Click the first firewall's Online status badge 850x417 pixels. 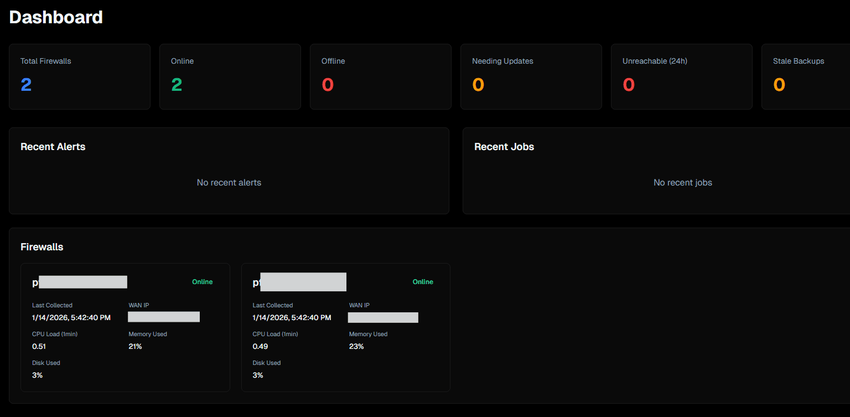(202, 282)
